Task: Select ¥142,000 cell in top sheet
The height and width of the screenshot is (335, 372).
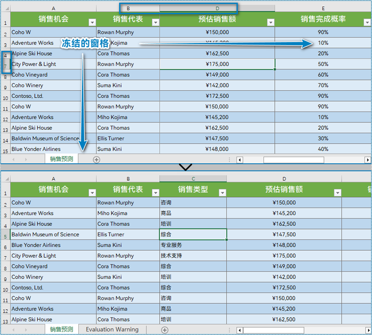Action: click(x=217, y=85)
